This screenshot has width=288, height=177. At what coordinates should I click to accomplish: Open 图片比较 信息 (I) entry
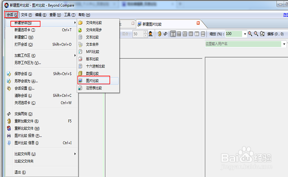(x=41, y=143)
